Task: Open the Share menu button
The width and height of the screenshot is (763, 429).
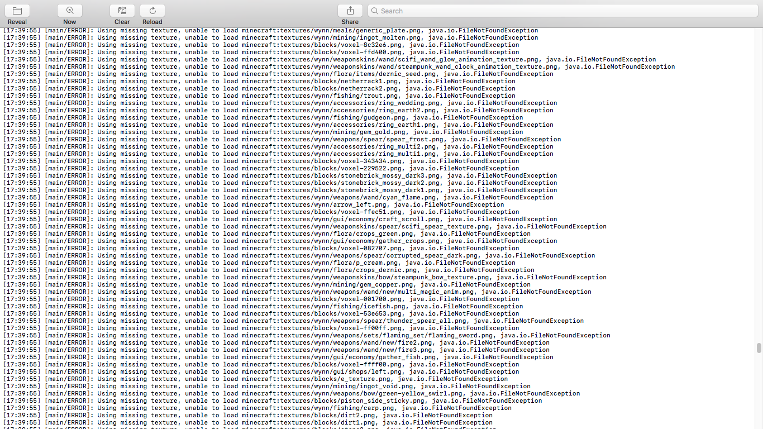Action: pyautogui.click(x=350, y=11)
